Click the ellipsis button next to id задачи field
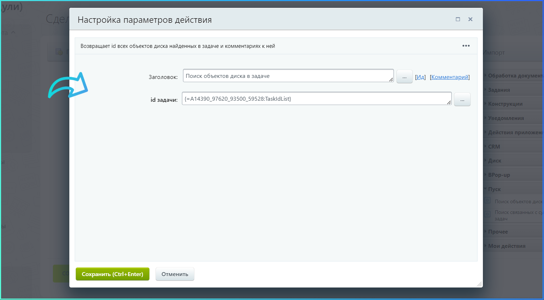Screen dimensions: 544x300 [x=462, y=100]
